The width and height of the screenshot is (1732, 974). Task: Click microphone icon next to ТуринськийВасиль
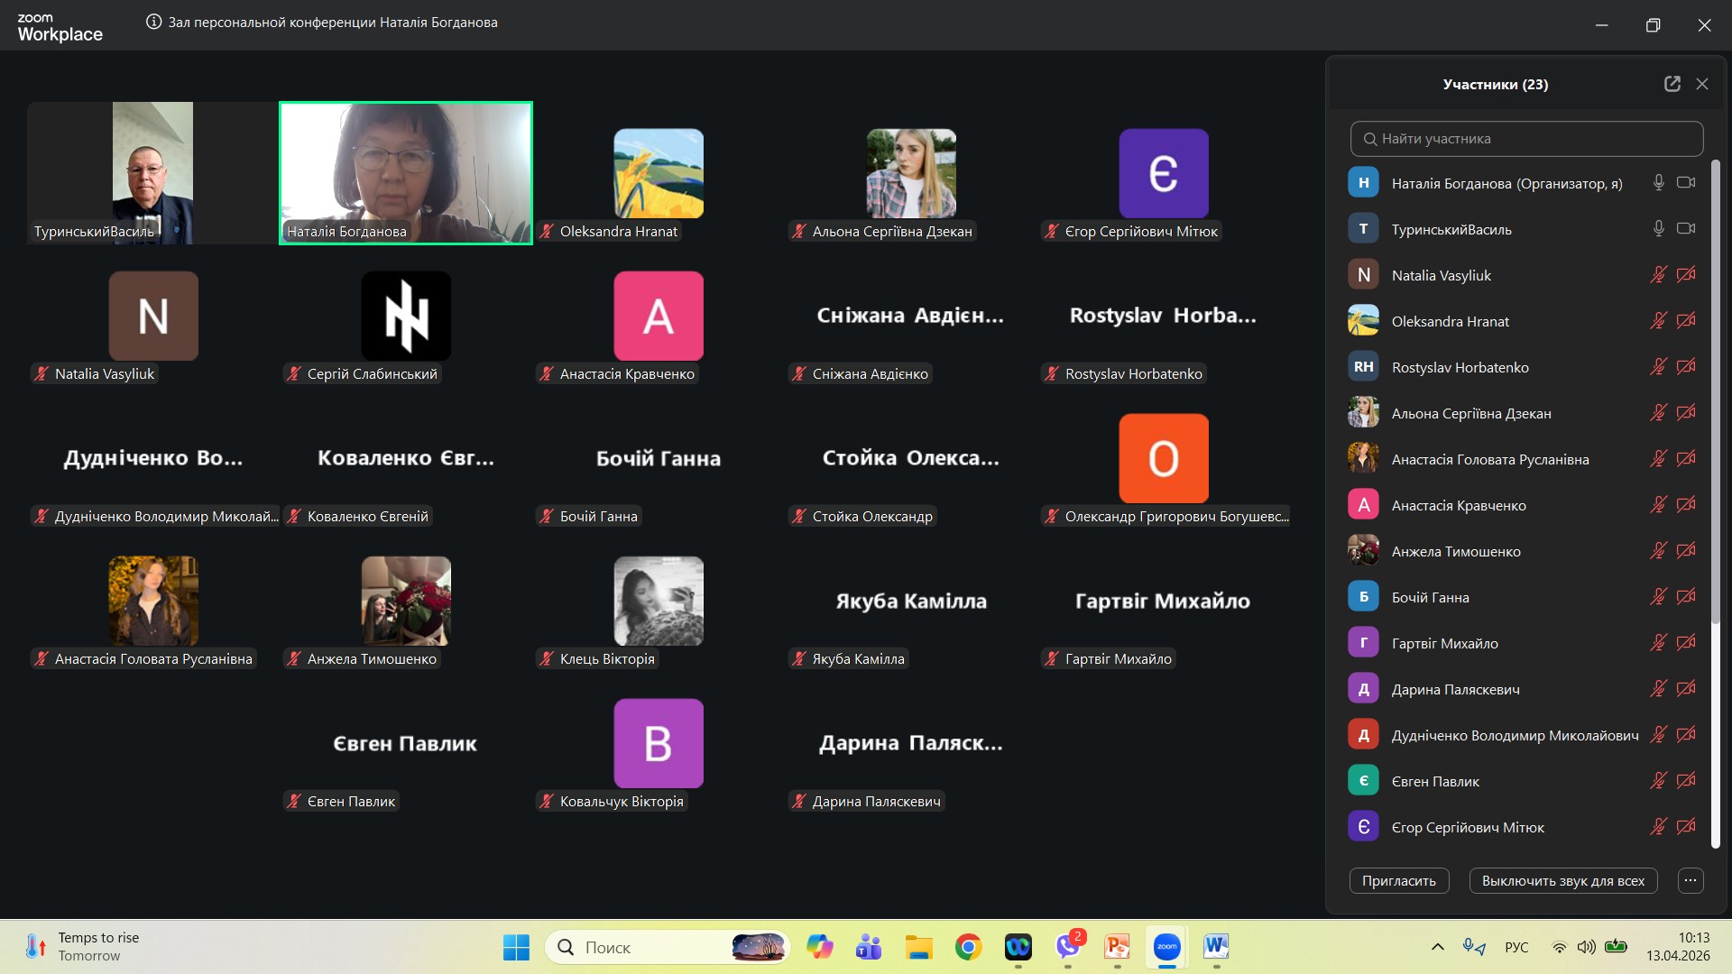click(1658, 229)
